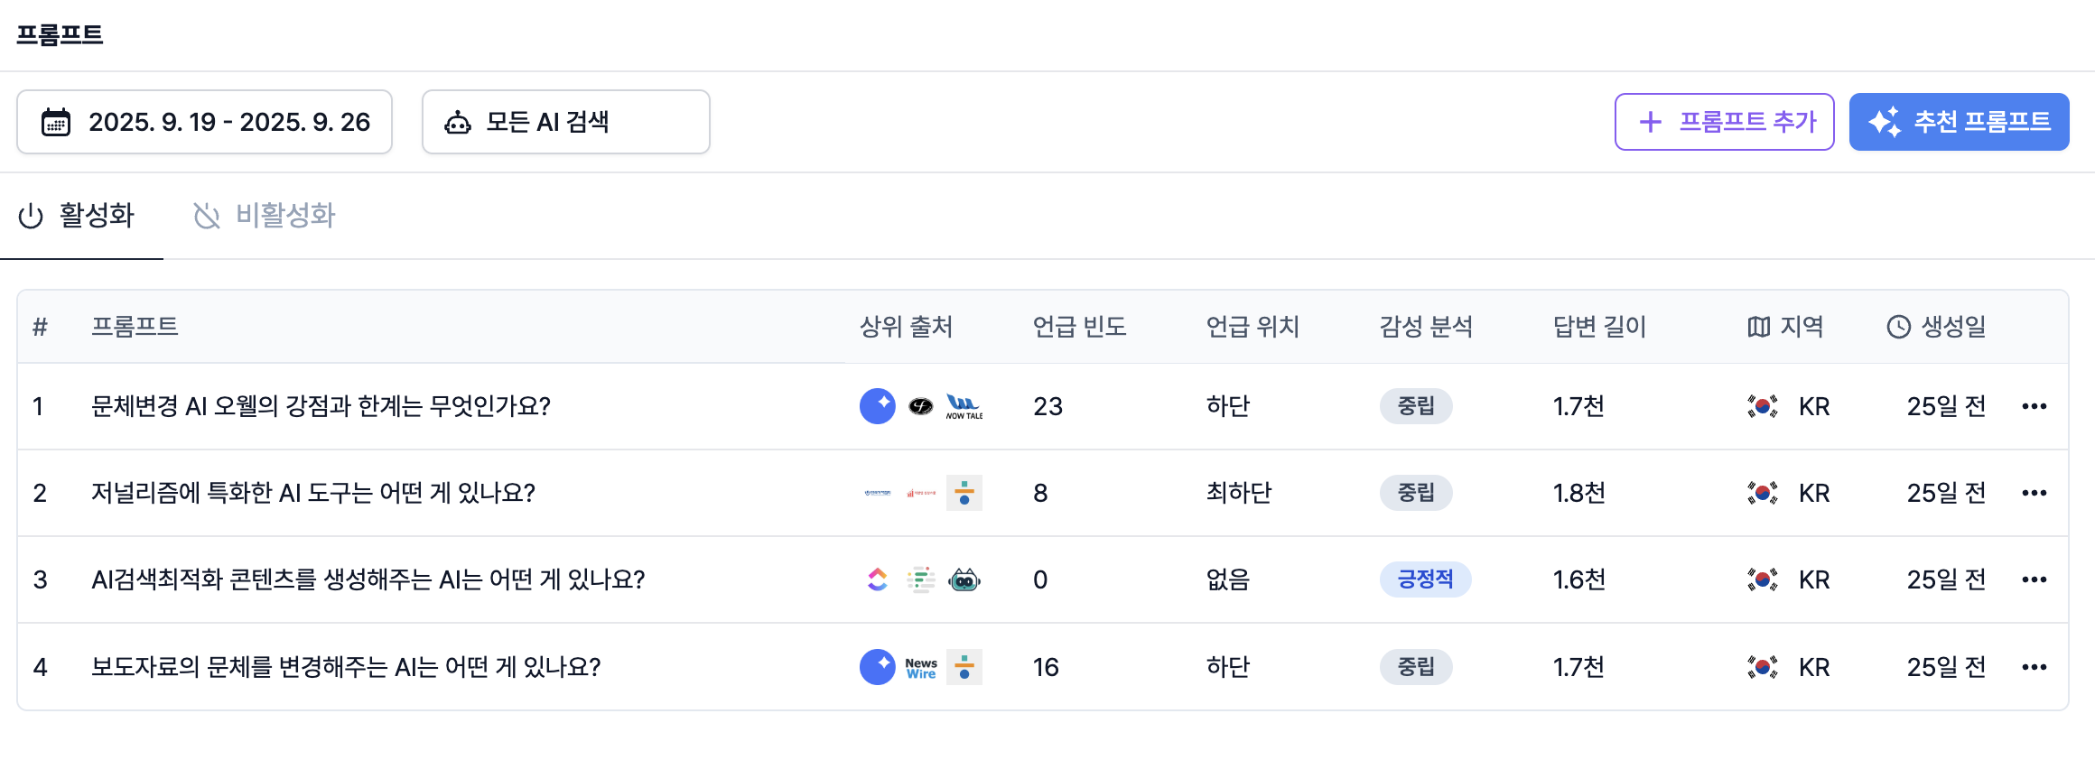2095x760 pixels.
Task: Open the prompt about 보도자료의 문체 변경 AI
Action: pyautogui.click(x=346, y=667)
